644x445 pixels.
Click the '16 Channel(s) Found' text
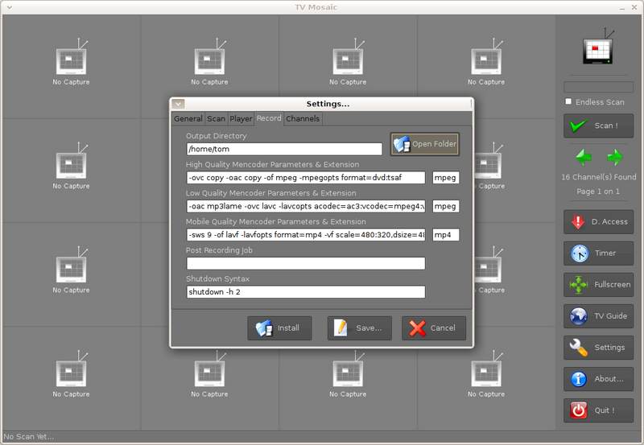598,177
